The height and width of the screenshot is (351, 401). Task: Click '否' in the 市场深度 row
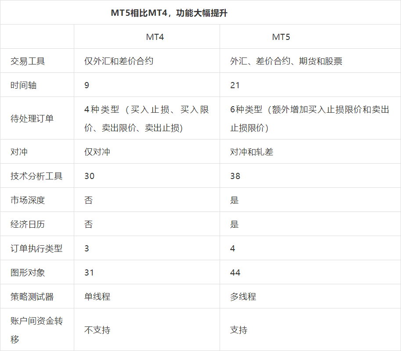[x=88, y=200]
